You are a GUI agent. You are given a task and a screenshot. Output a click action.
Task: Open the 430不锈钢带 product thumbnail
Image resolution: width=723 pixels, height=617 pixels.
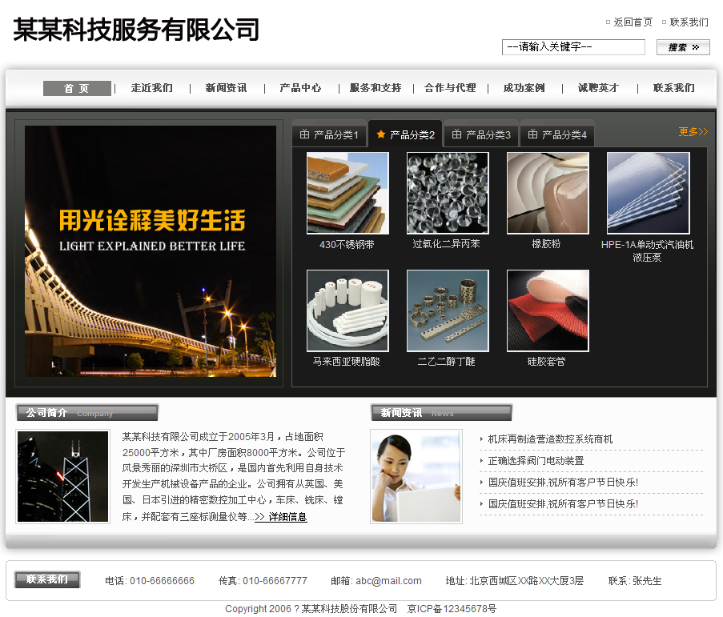coord(347,193)
